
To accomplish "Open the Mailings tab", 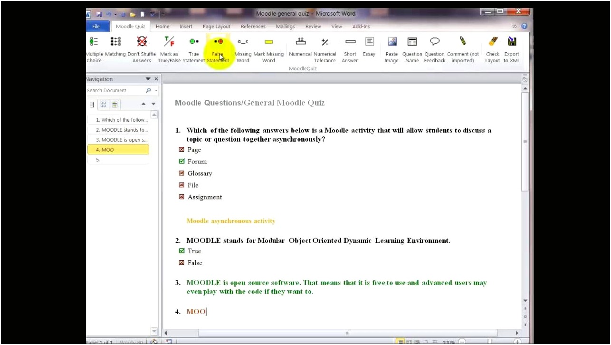I will tap(285, 27).
